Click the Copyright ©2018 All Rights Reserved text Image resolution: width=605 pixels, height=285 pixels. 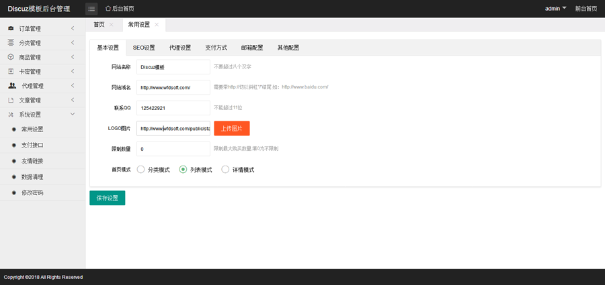click(x=43, y=277)
